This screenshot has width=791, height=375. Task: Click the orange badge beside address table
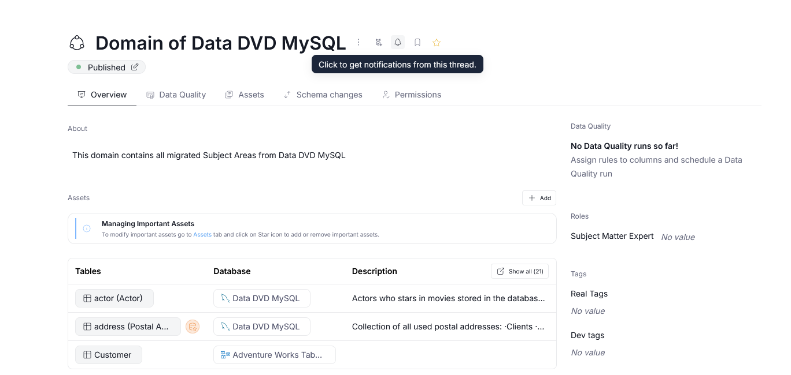coord(193,327)
